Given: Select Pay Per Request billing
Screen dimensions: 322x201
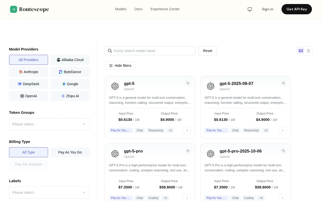Looking at the screenshot, I should click(28, 164).
